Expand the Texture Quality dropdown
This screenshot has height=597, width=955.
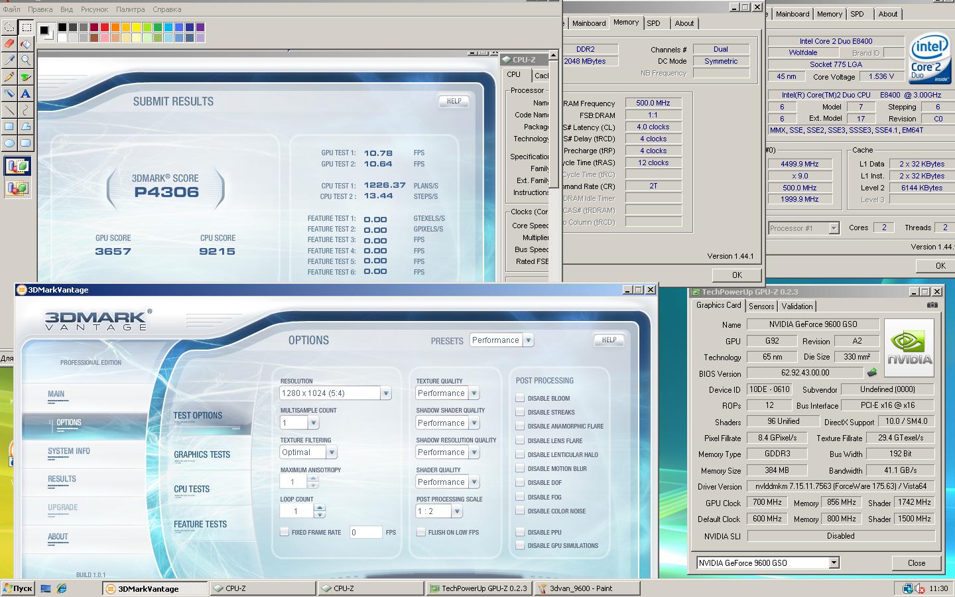pos(474,393)
